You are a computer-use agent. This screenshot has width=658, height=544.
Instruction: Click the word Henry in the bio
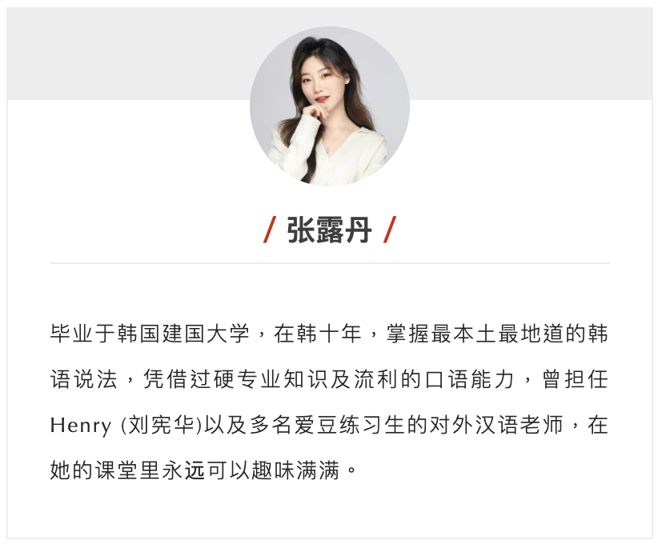tap(81, 426)
